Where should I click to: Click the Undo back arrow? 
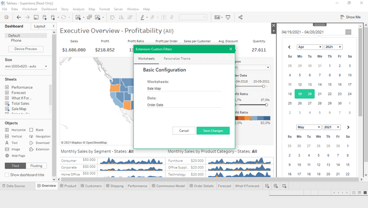click(x=19, y=17)
